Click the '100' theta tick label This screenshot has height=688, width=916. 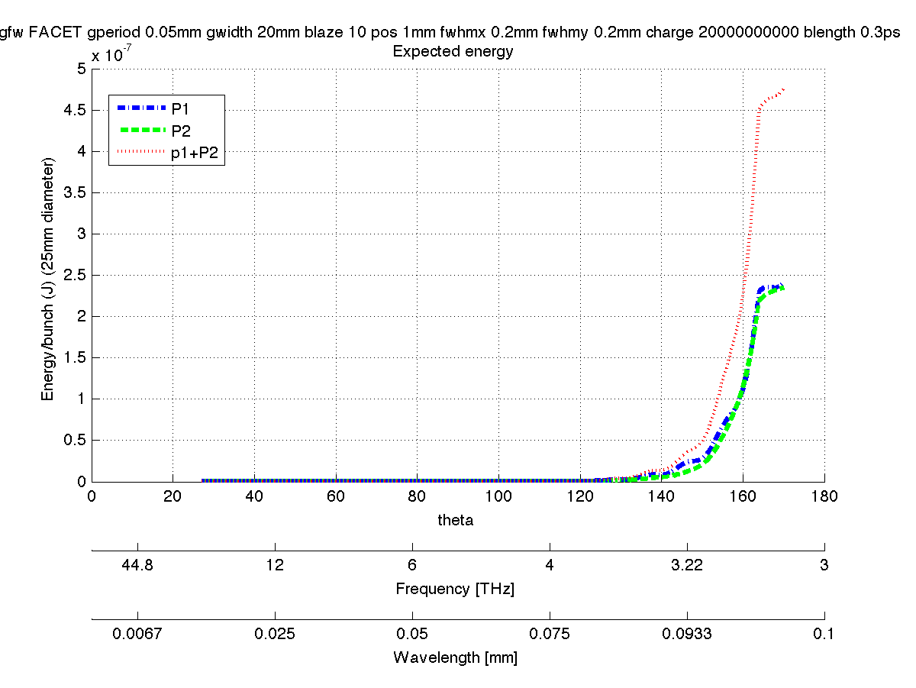(498, 496)
